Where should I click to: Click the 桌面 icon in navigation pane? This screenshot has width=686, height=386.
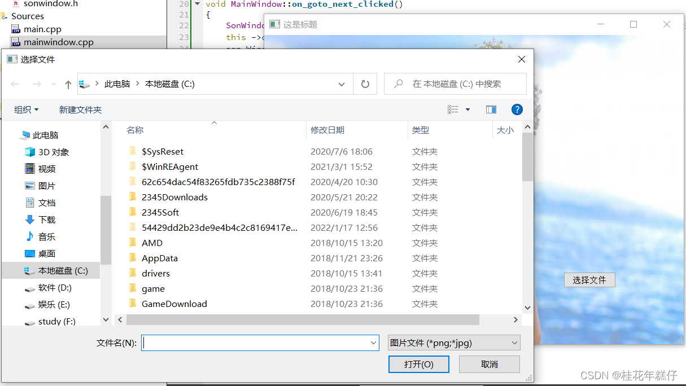click(30, 253)
